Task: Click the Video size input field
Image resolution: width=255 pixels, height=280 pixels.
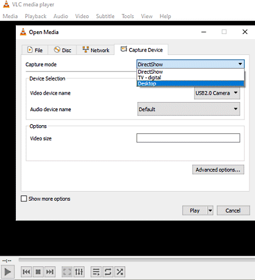Action: 188,138
